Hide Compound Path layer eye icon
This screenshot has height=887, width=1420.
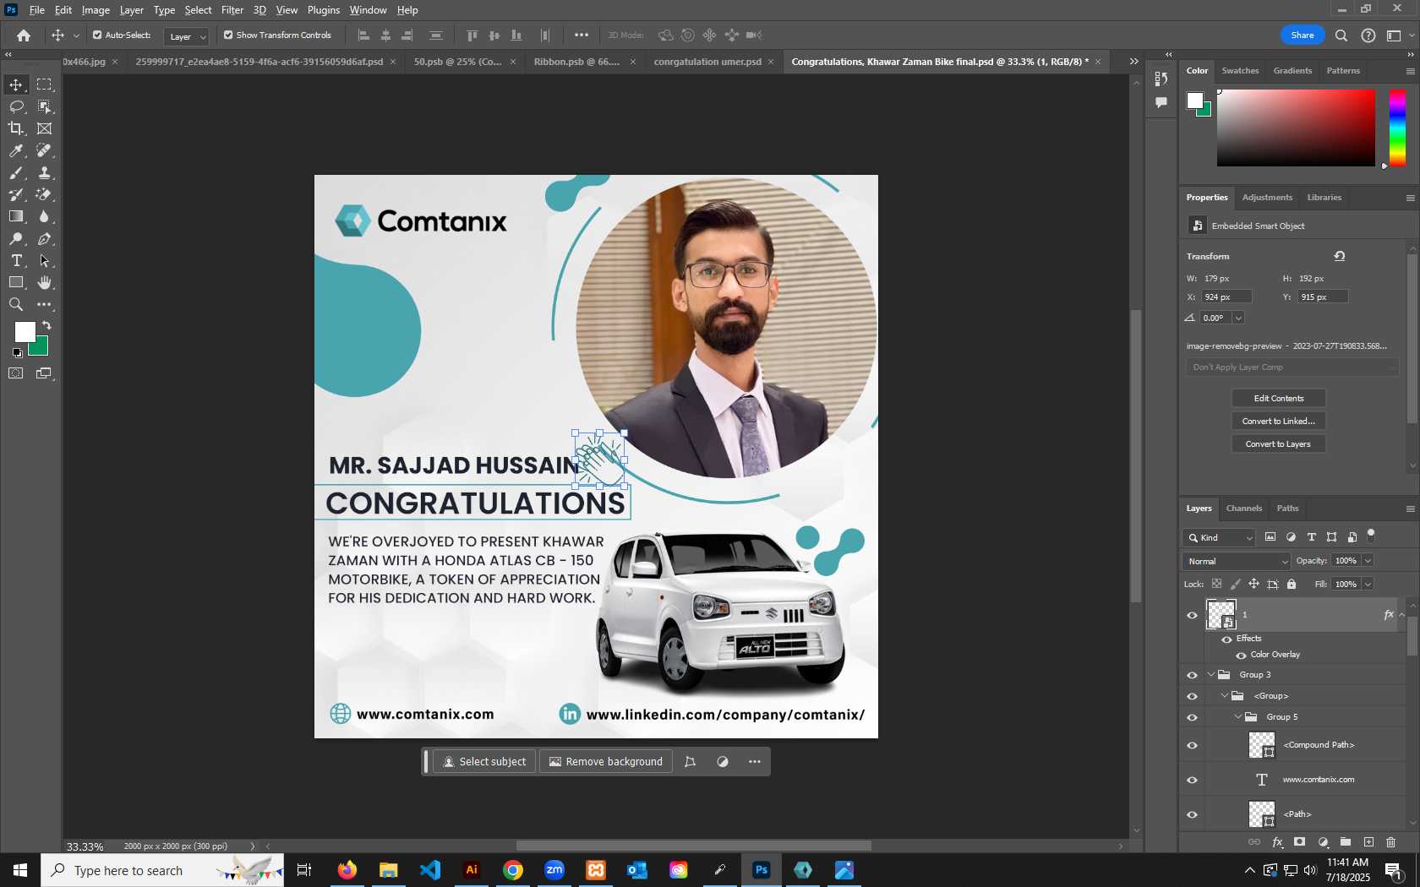tap(1192, 745)
